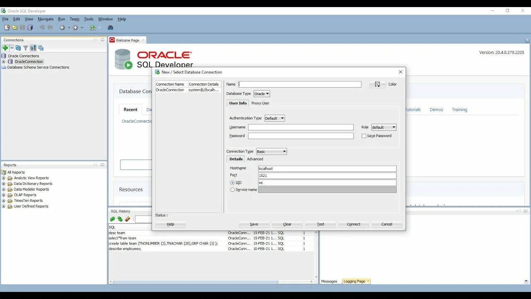Select the User Info tab
Viewport: 531px width, 299px height.
238,103
